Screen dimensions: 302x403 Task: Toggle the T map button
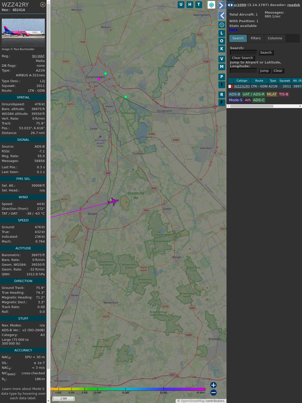(199, 5)
